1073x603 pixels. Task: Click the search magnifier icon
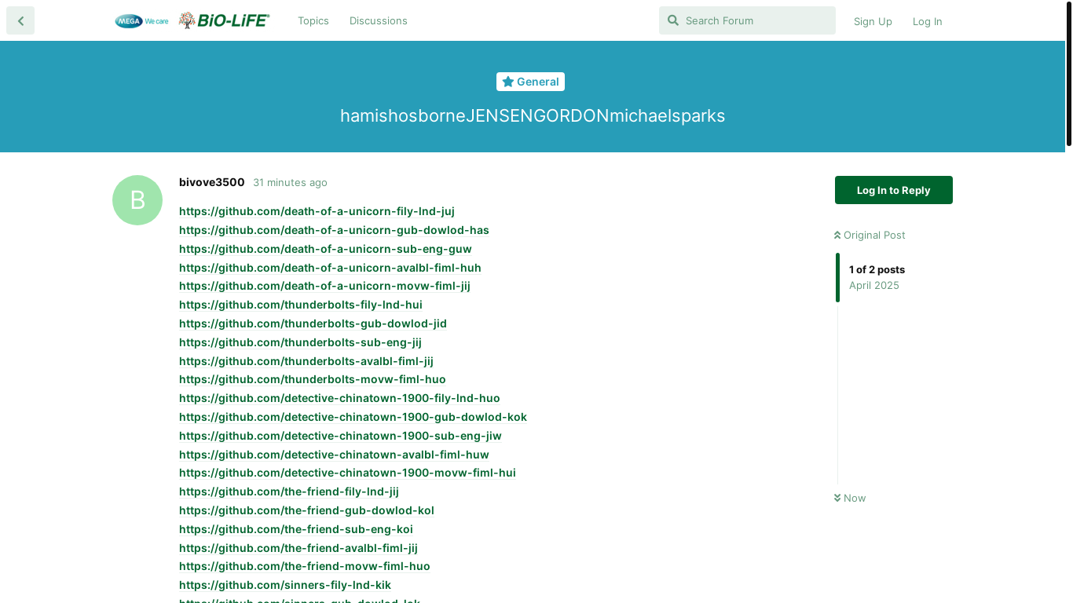[672, 20]
